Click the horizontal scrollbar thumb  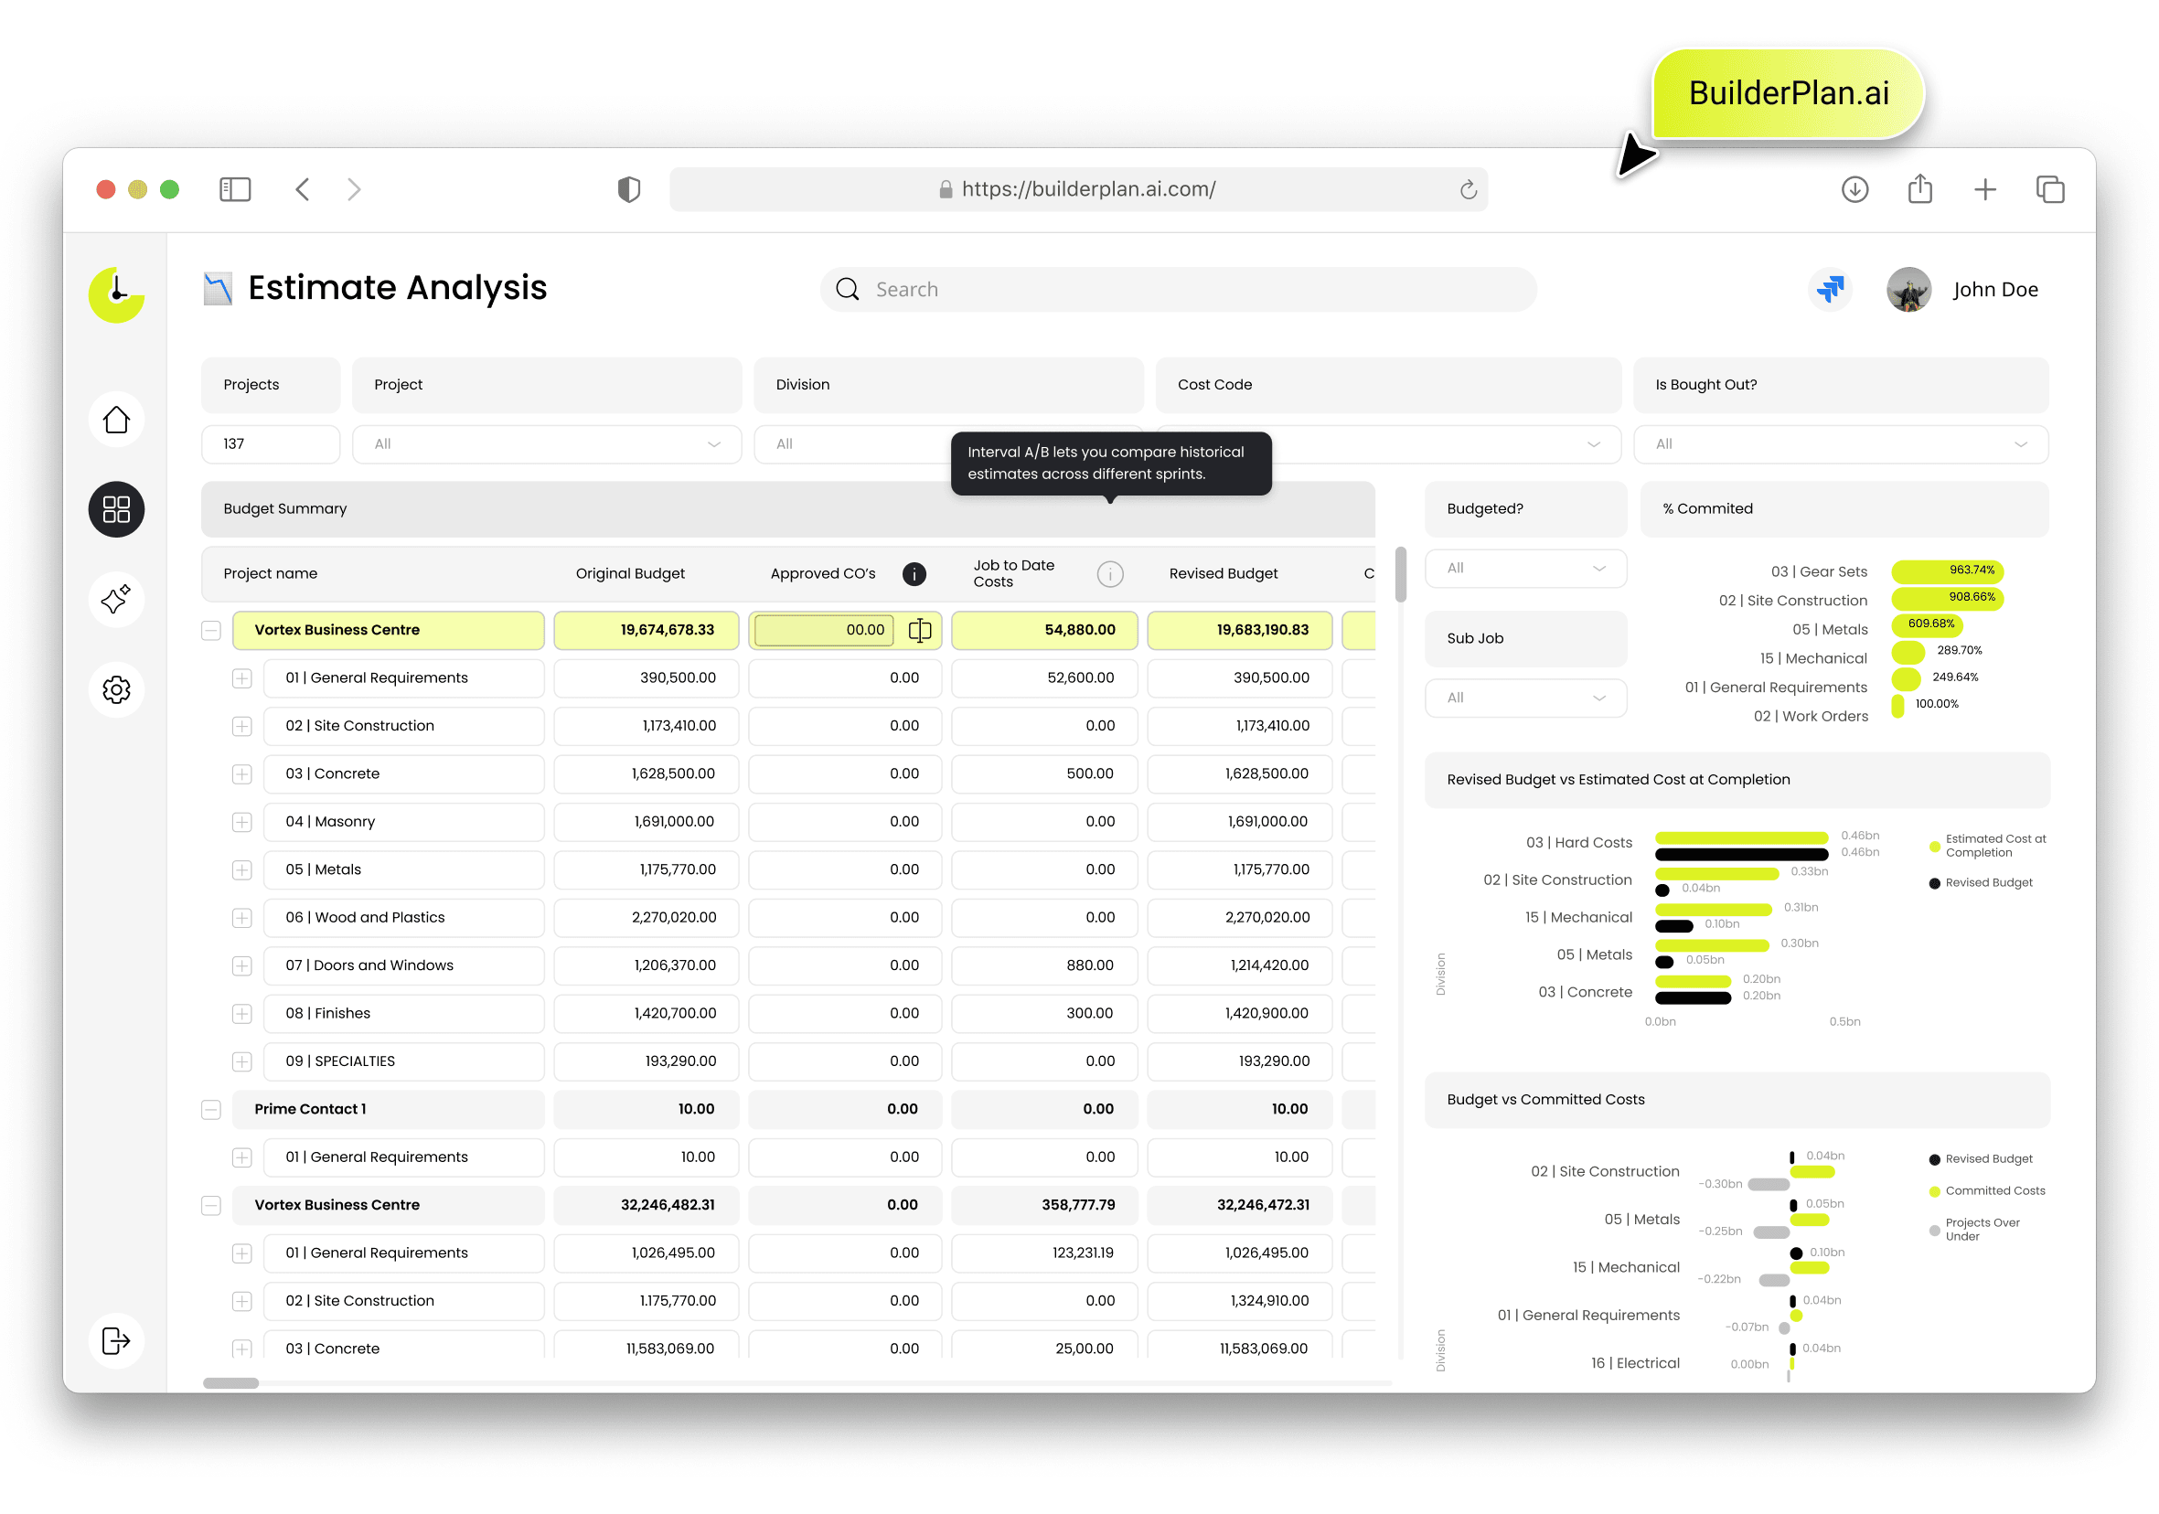point(230,1383)
